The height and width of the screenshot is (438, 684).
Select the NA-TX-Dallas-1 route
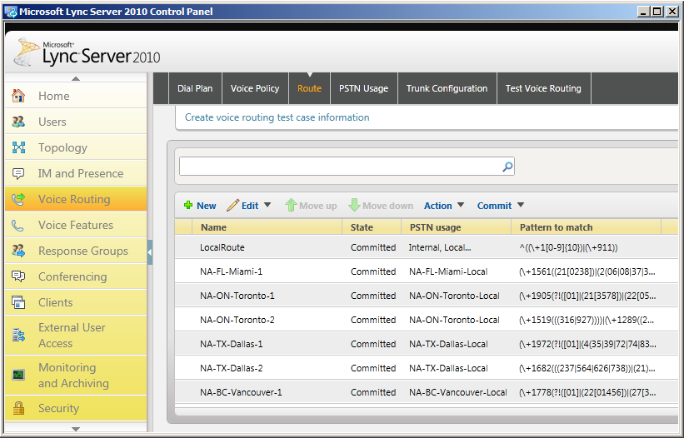pyautogui.click(x=427, y=344)
